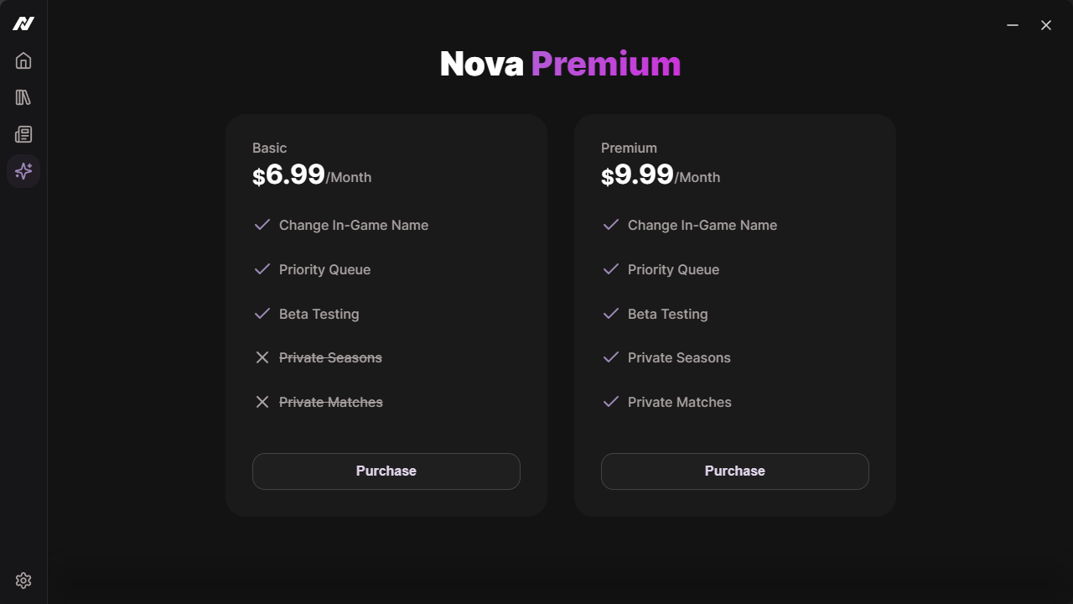
Task: Click Priority Queue in the Basic plan
Action: point(324,269)
